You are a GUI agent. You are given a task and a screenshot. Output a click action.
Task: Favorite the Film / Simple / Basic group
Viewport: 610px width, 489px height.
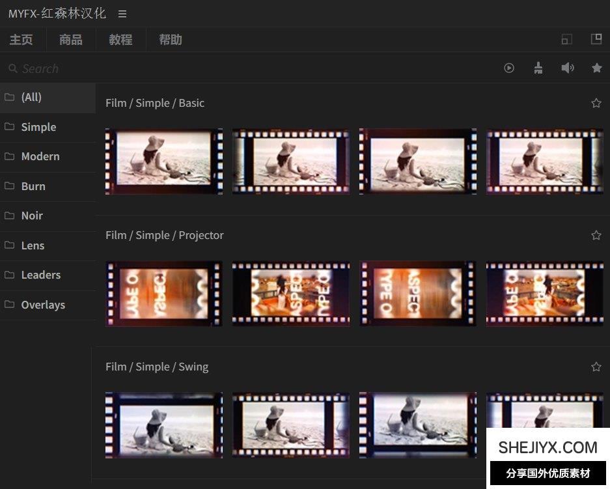(x=596, y=103)
